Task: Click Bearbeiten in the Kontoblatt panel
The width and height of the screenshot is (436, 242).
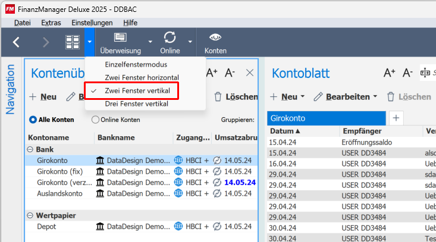Action: pos(342,97)
